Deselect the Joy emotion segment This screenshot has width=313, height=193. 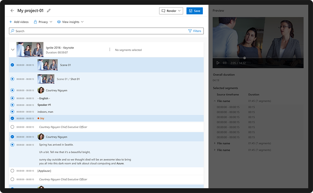12,118
